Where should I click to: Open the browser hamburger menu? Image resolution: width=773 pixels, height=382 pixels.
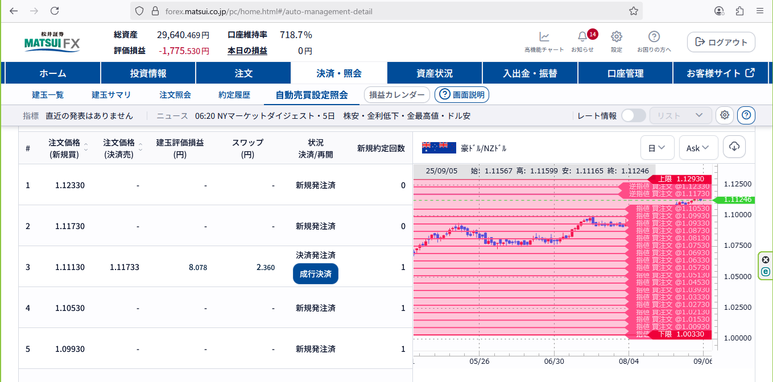[760, 11]
